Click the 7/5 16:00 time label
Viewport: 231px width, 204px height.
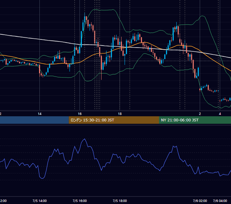point(80,201)
